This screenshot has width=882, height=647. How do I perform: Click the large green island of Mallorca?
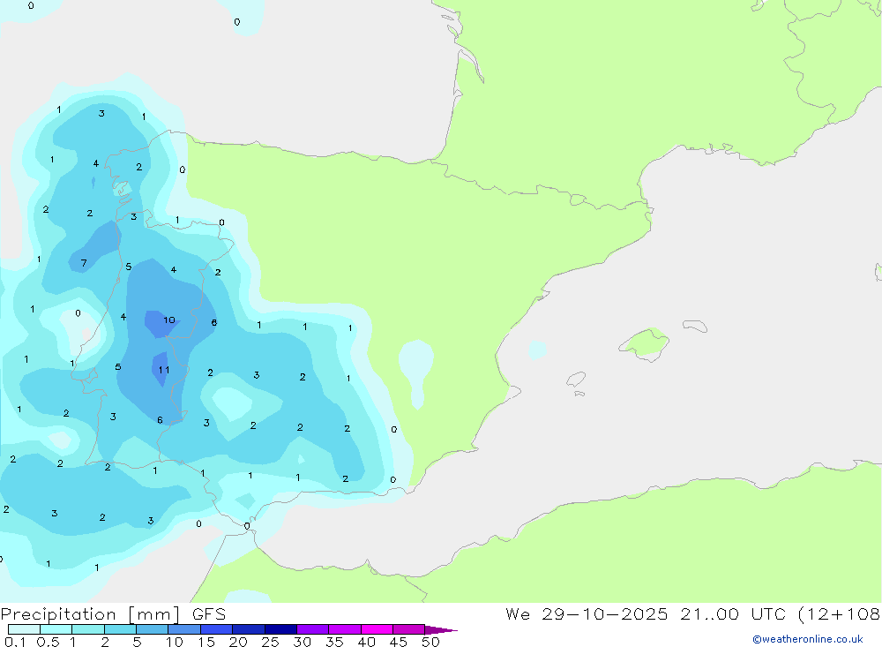click(645, 343)
